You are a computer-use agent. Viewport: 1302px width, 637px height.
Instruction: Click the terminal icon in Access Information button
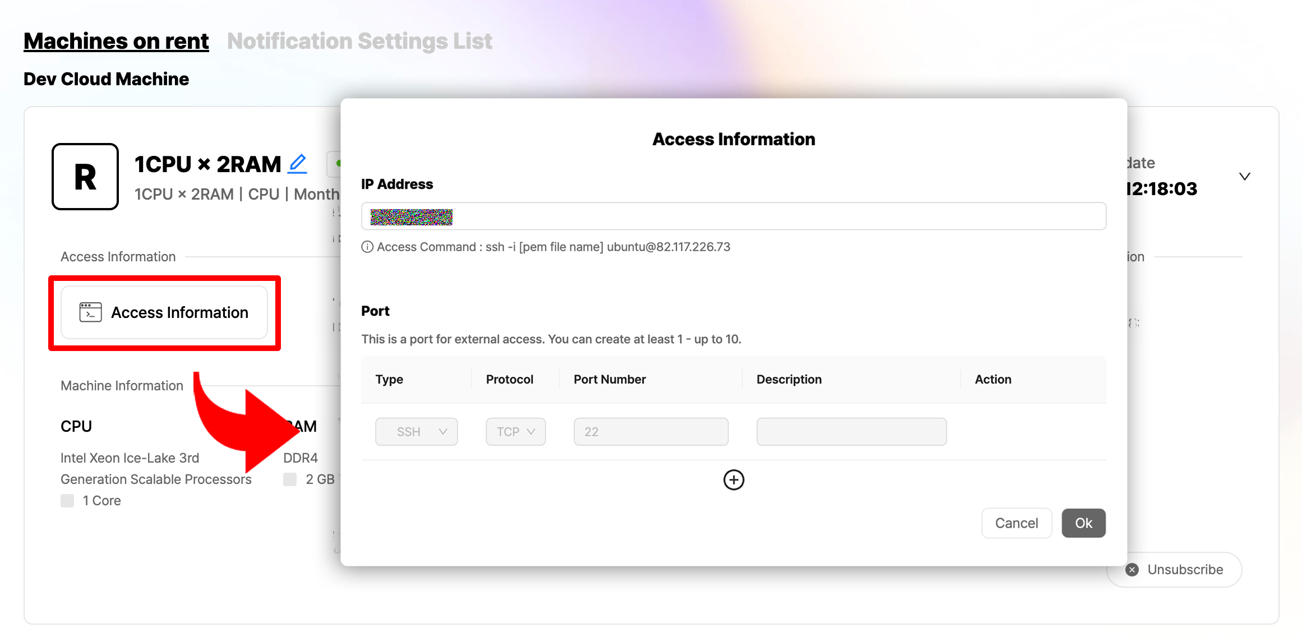click(90, 312)
